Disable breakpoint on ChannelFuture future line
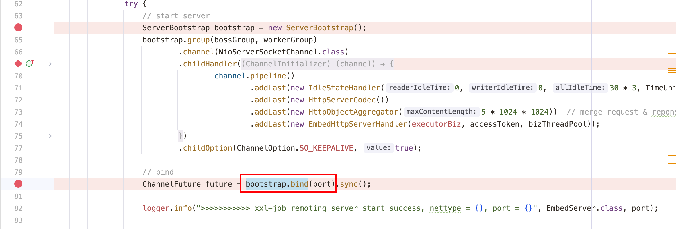This screenshot has height=229, width=676. tap(18, 184)
